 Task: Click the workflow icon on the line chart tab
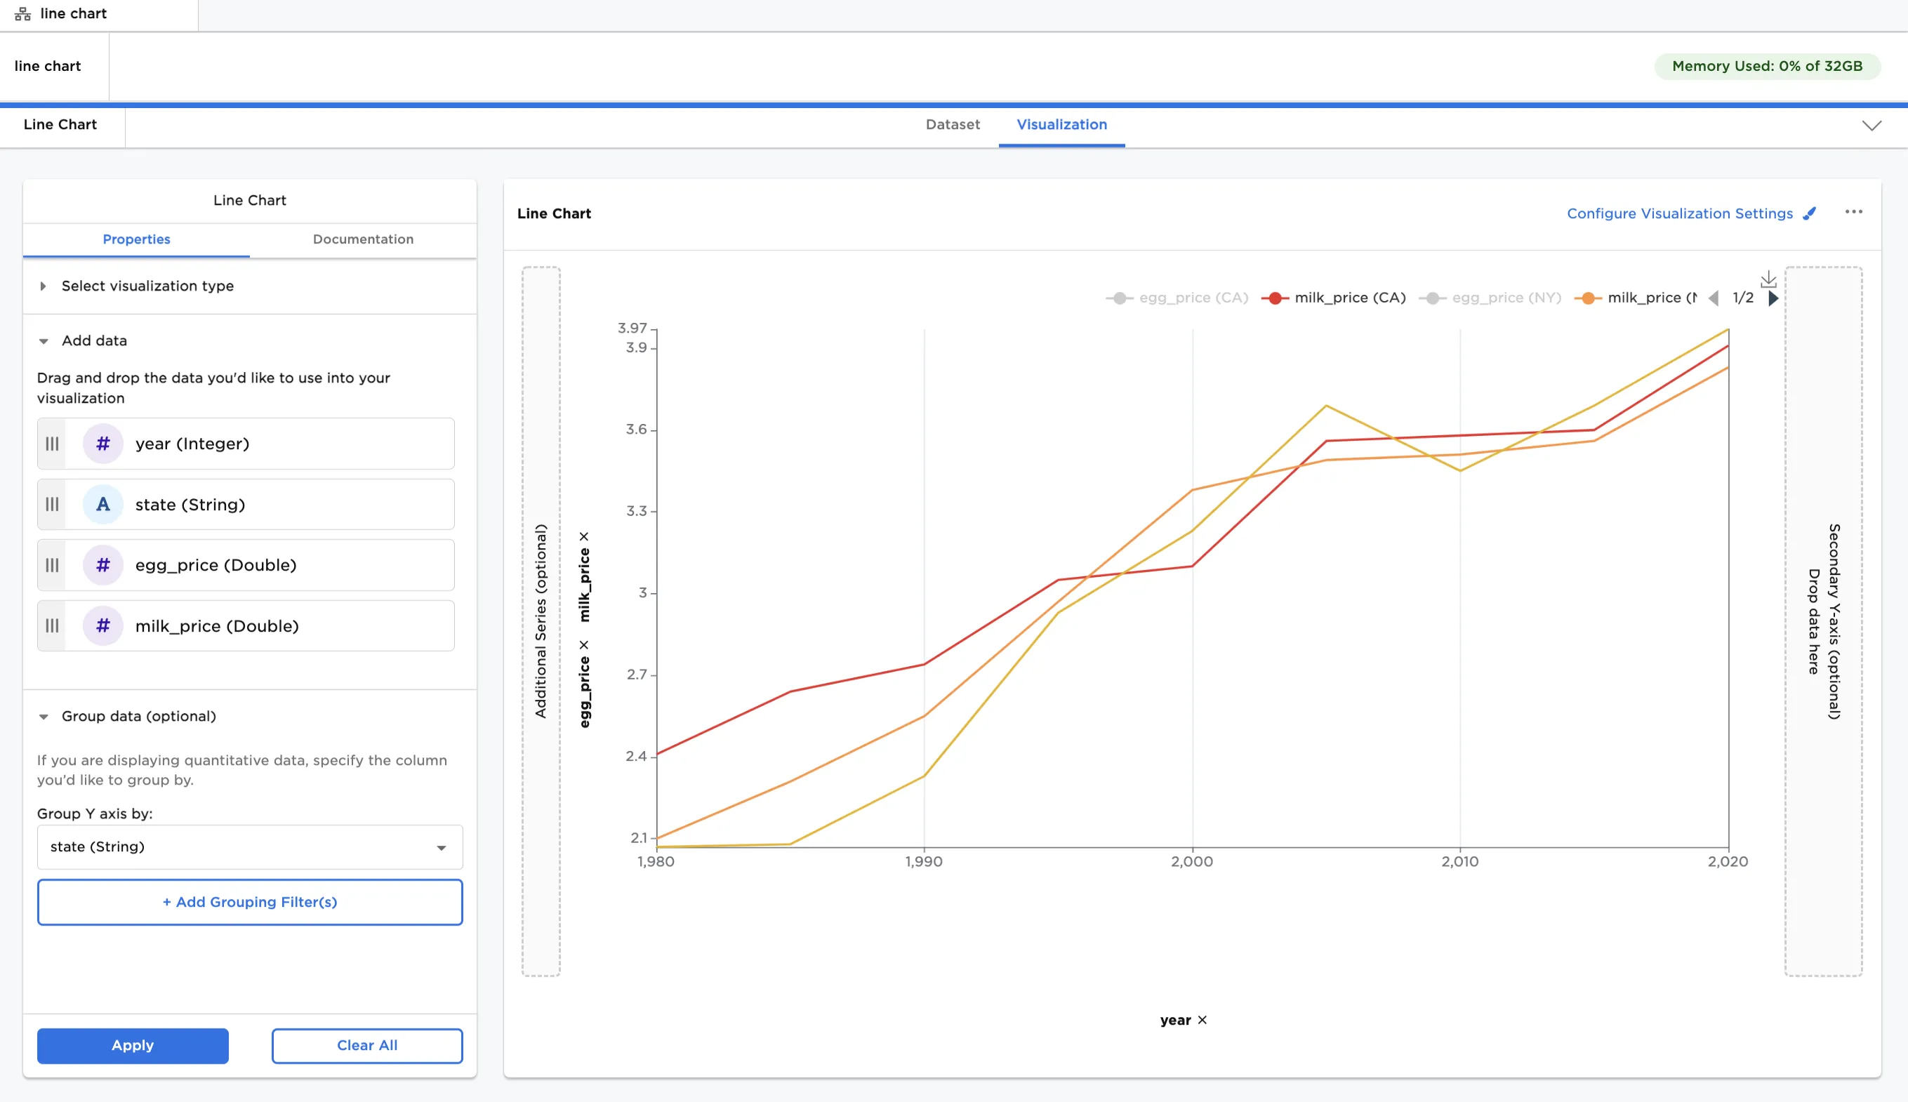click(x=22, y=12)
